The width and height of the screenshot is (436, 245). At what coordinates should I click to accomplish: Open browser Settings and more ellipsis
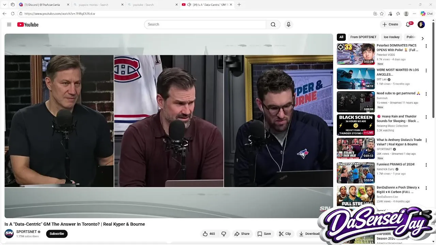(414, 14)
